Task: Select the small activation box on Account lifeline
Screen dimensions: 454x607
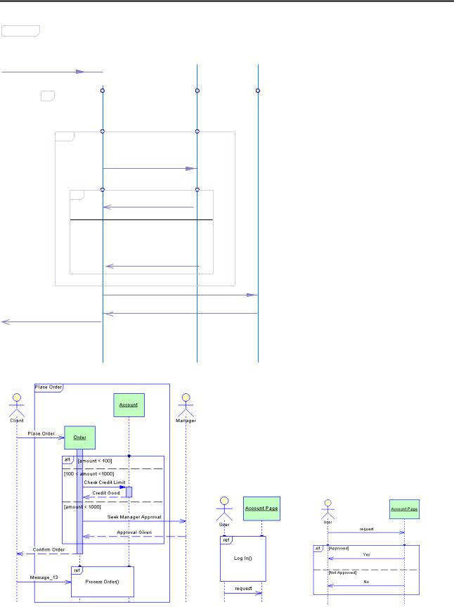Action: pos(129,492)
